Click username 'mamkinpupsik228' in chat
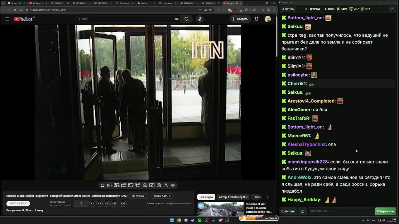 pos(308,162)
